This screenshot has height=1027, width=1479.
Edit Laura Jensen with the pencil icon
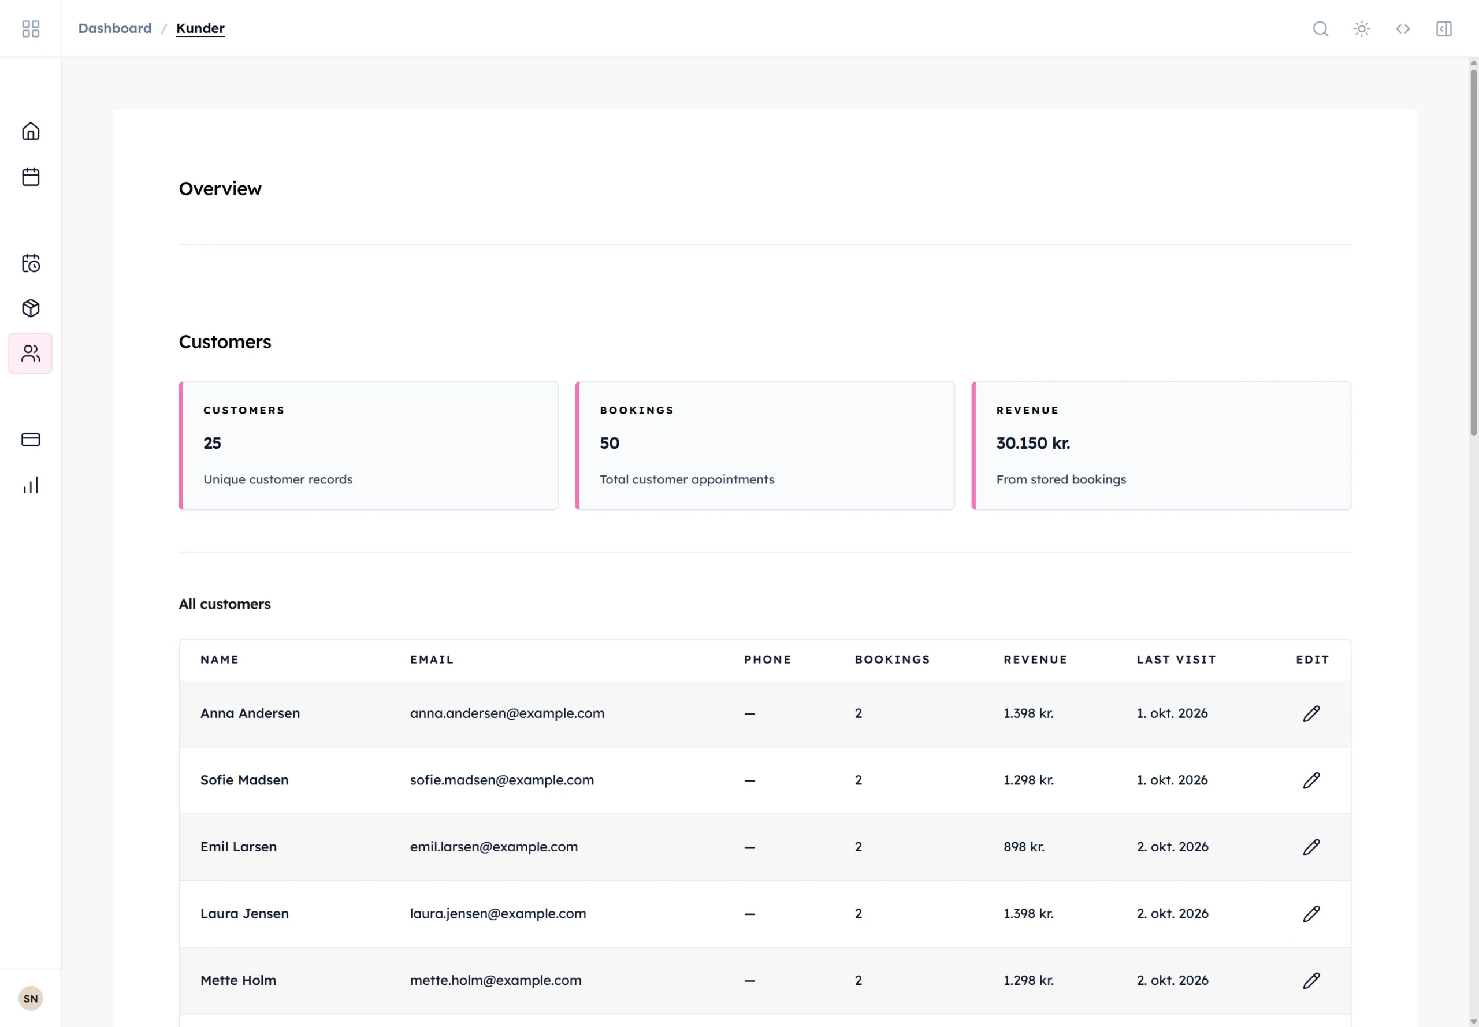[1311, 914]
